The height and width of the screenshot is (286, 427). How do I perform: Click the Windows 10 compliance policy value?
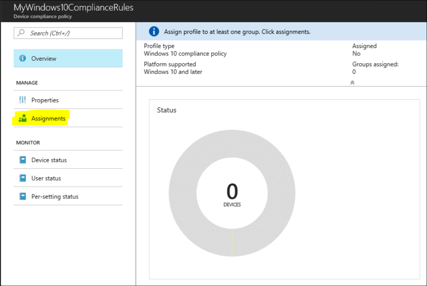[185, 53]
